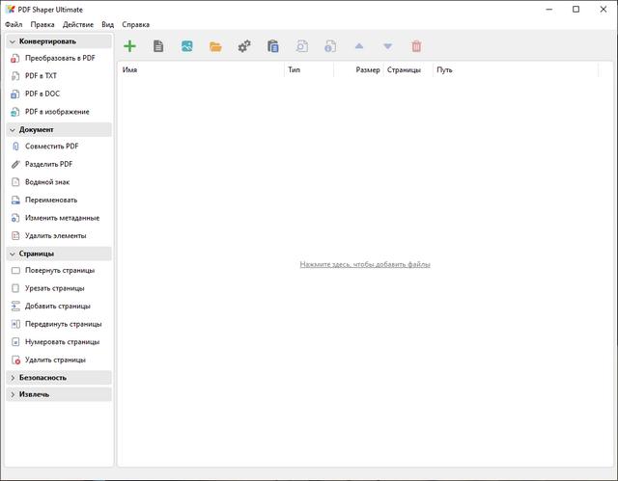Click icon next to Преобразовать в PDF
The height and width of the screenshot is (481, 618).
pos(15,58)
